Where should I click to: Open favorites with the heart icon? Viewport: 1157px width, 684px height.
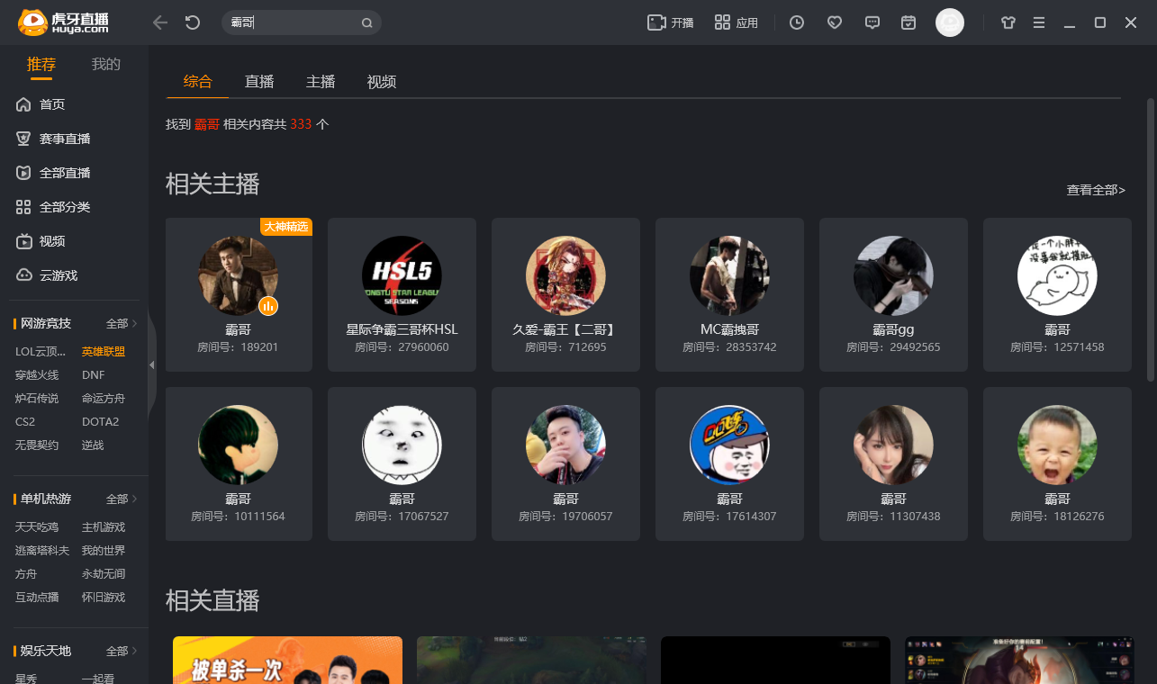point(834,22)
